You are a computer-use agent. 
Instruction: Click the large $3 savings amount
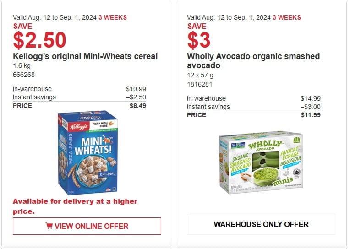tap(199, 40)
